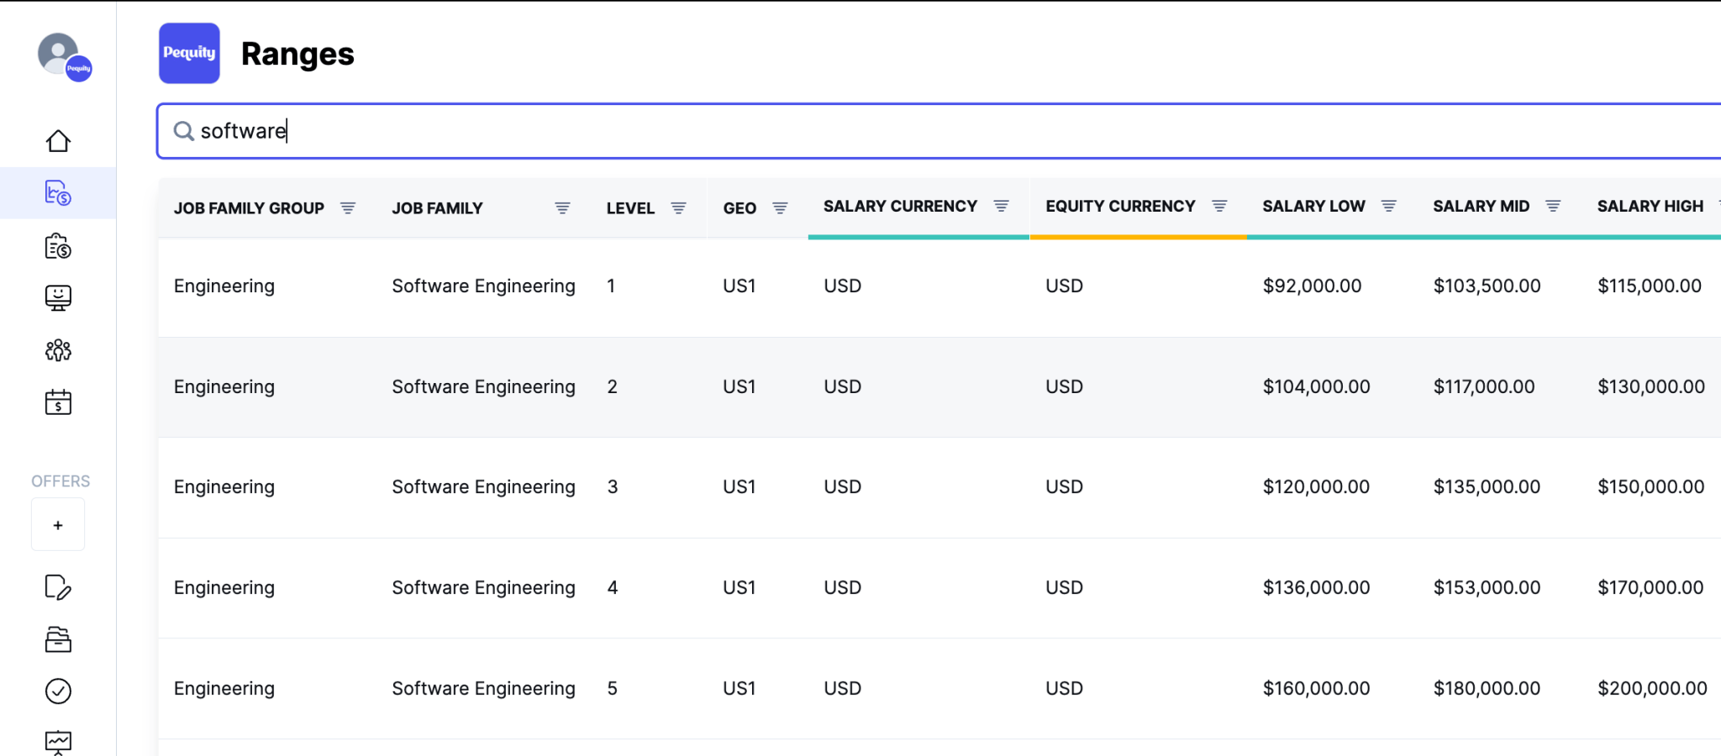Click the user profile avatar
This screenshot has width=1721, height=756.
coord(61,55)
